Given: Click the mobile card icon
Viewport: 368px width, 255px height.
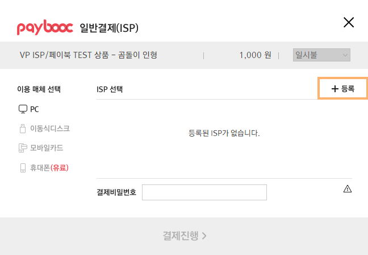Looking at the screenshot, I should [23, 148].
